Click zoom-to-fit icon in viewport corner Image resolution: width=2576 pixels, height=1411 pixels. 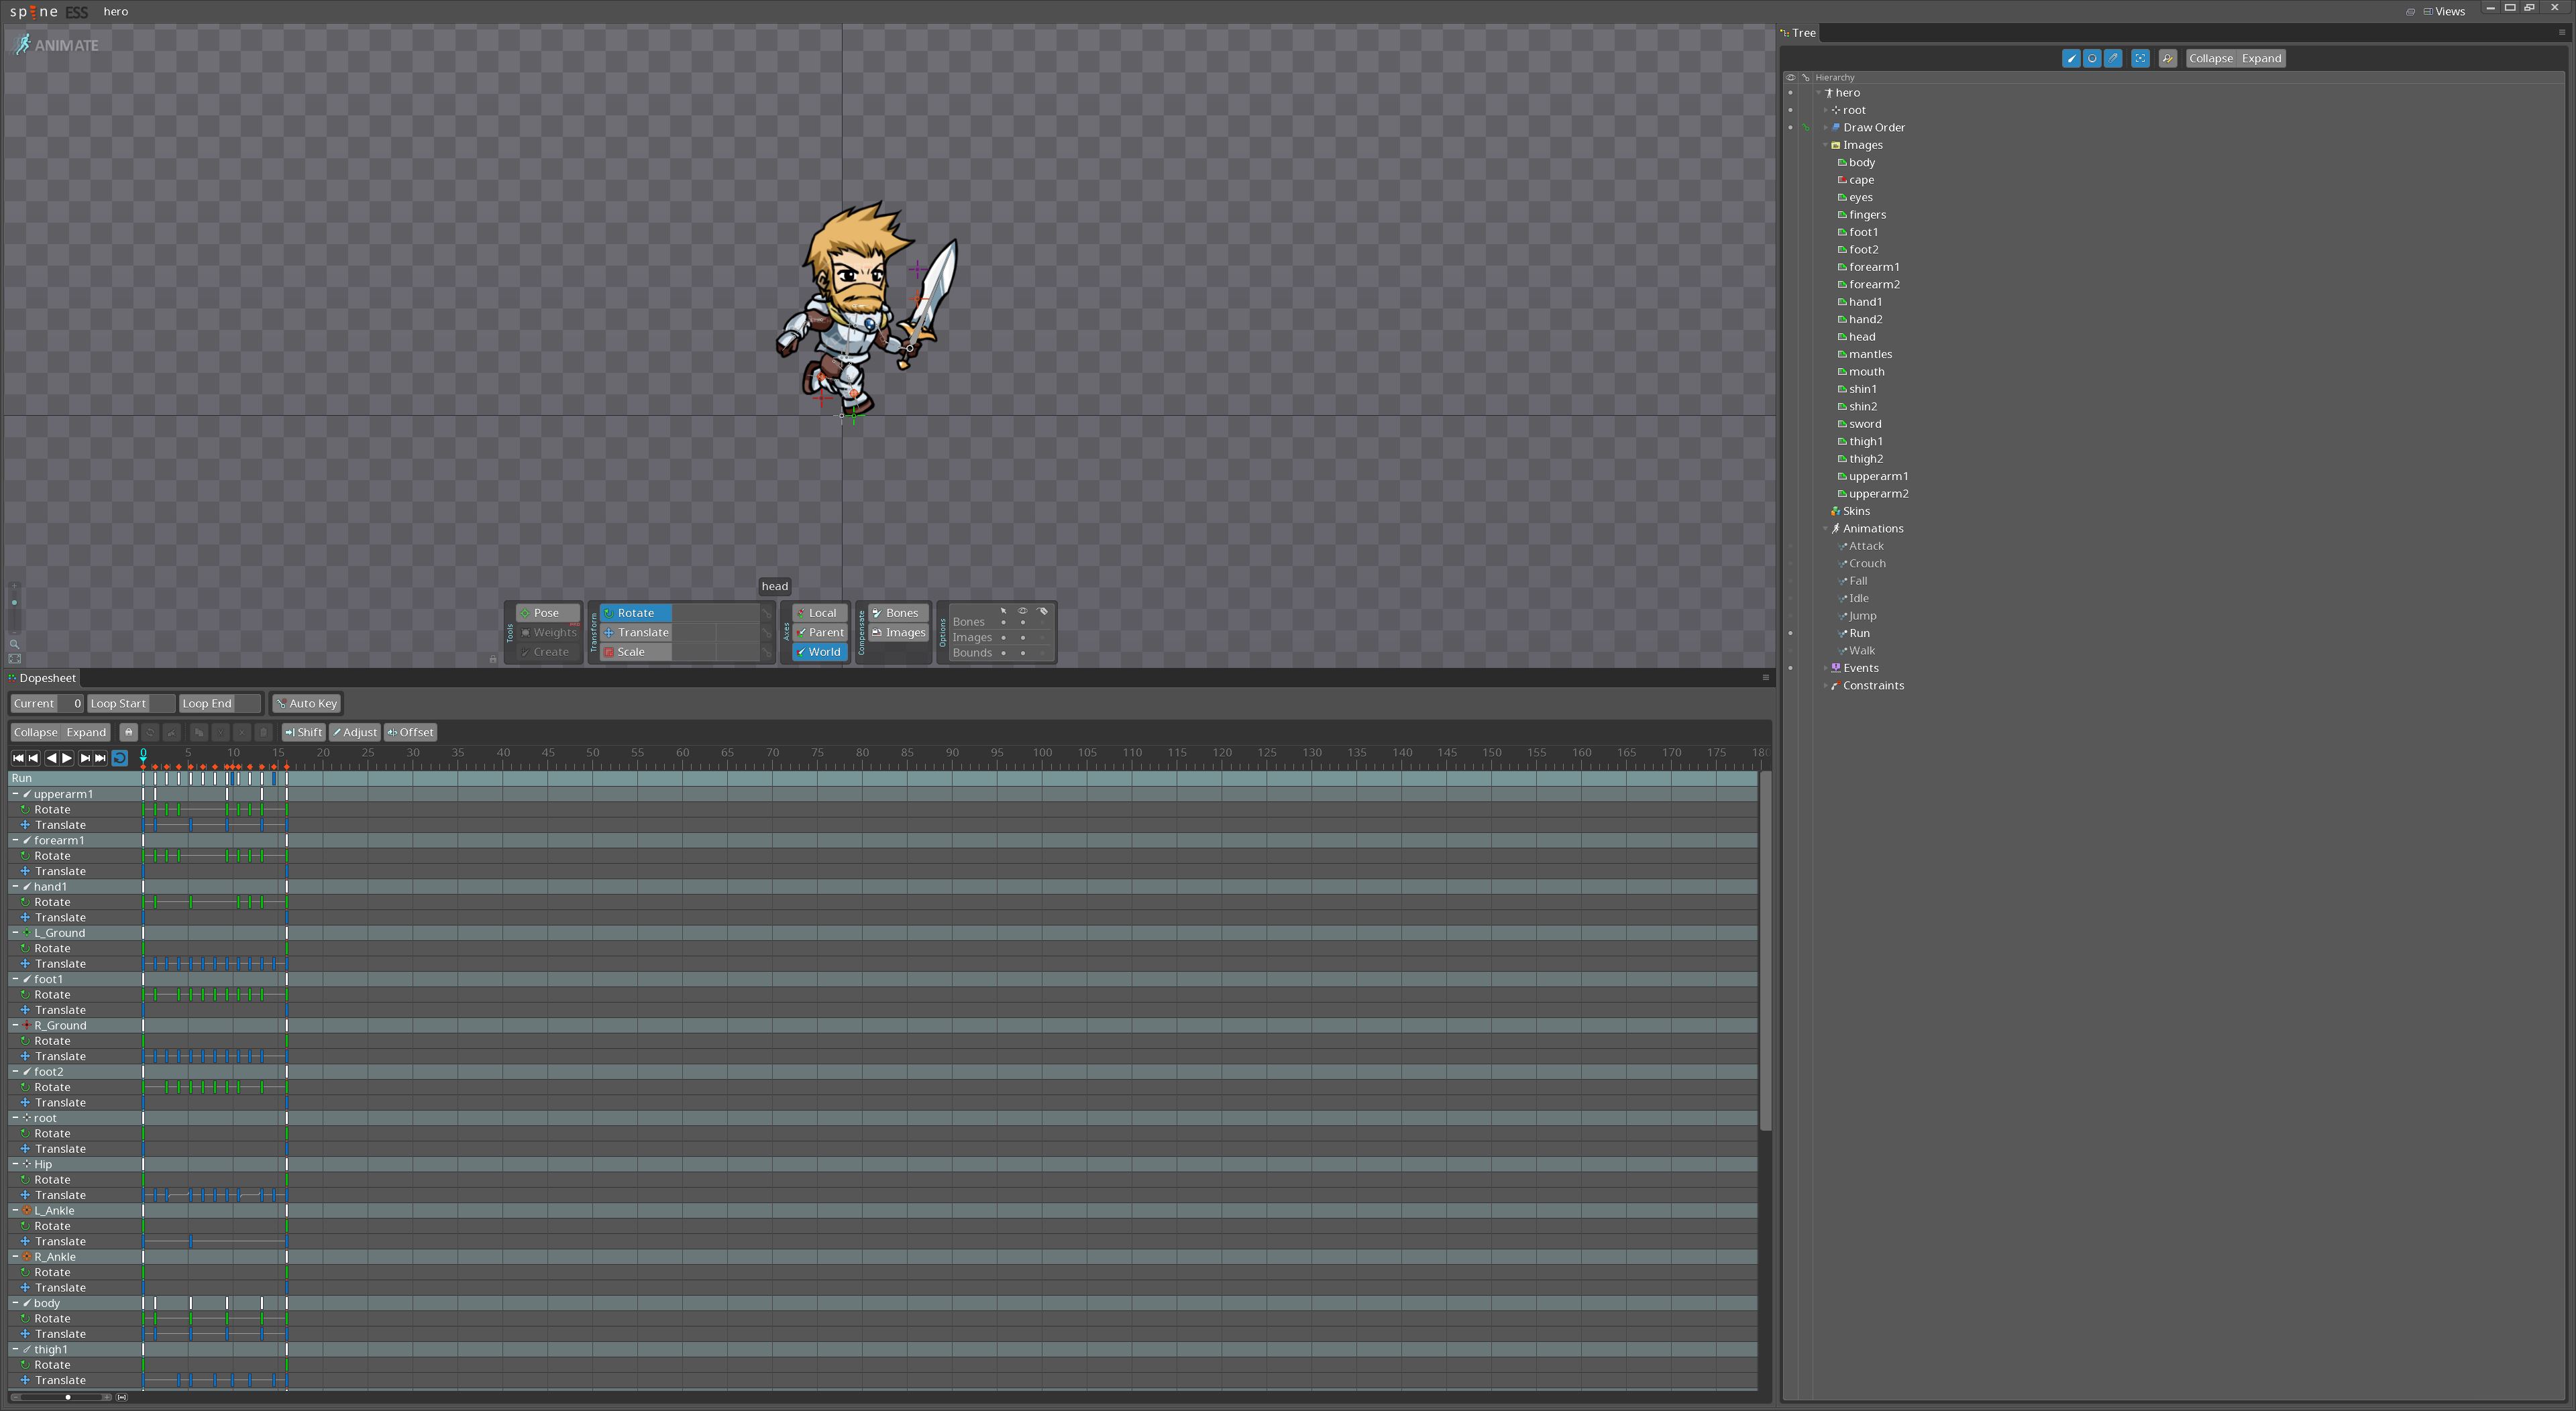click(14, 659)
